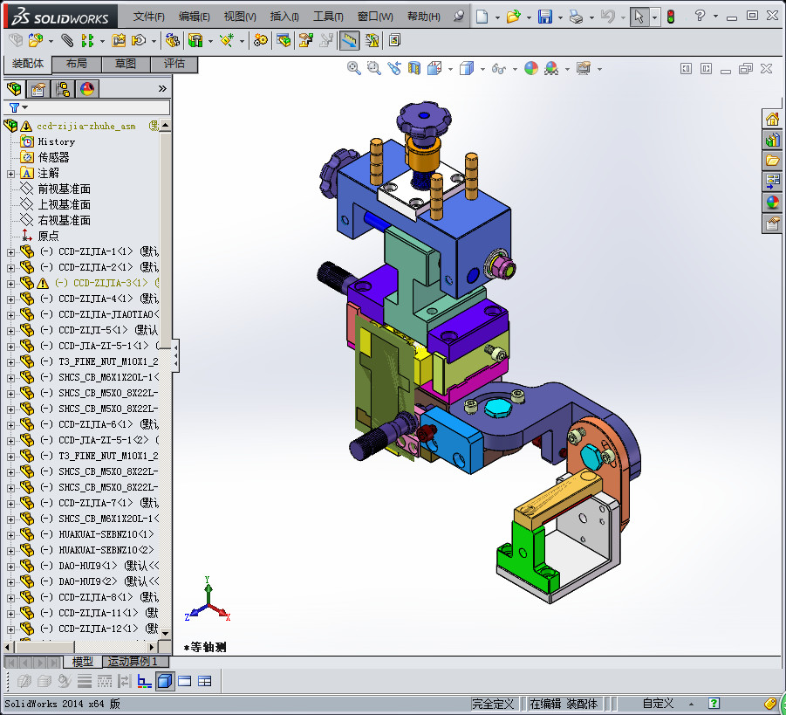Switch to the 布局 tab

77,64
